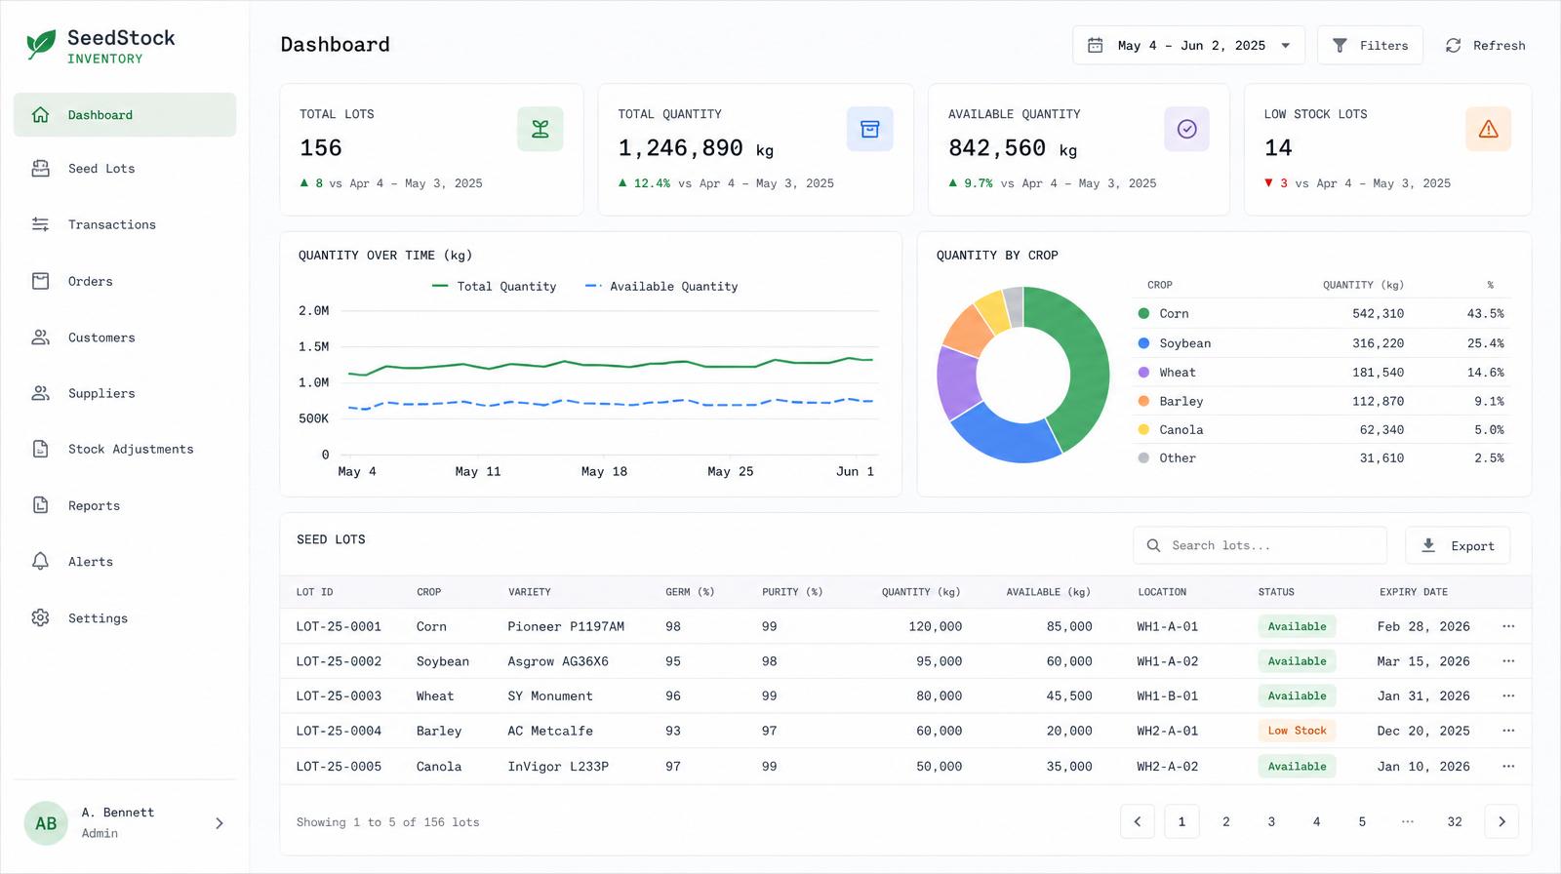This screenshot has width=1561, height=874.
Task: Click the Canola yellow legend dot
Action: [1143, 430]
